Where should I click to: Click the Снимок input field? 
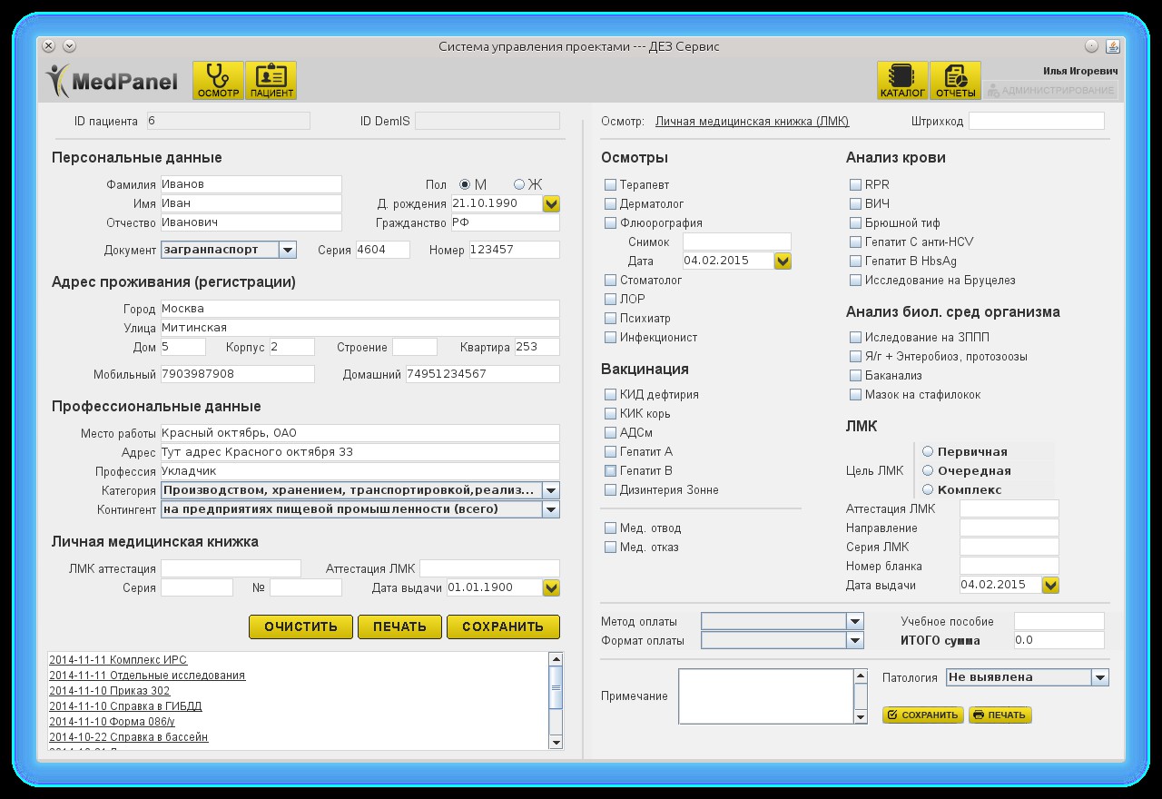(737, 242)
